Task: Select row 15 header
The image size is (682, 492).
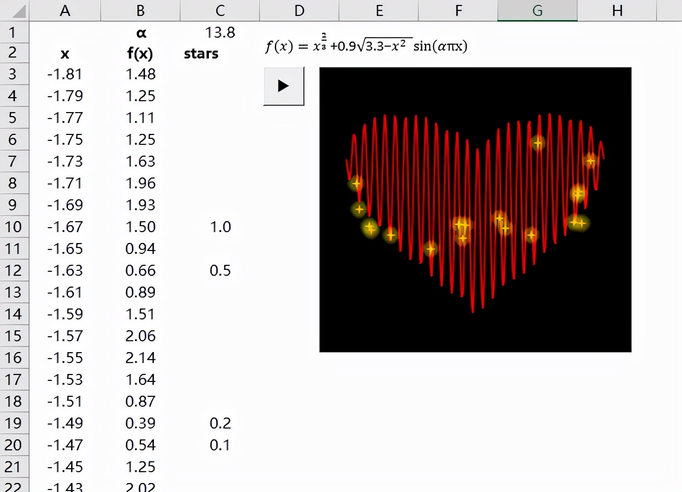Action: tap(14, 336)
